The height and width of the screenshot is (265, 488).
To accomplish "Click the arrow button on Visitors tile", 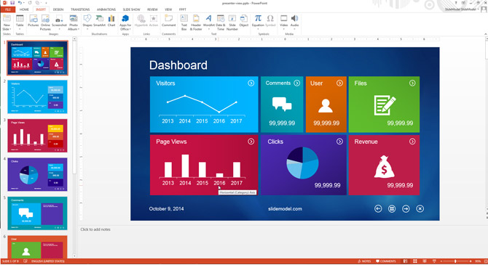I will click(x=251, y=83).
